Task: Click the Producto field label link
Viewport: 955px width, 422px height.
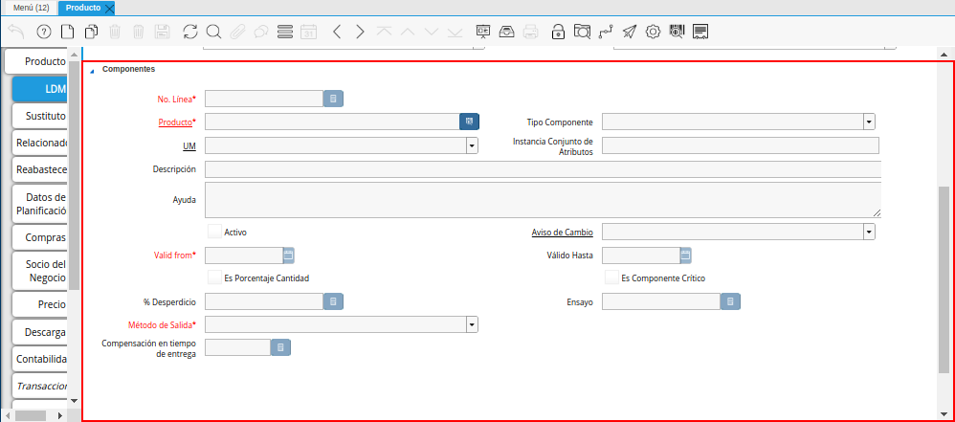Action: [x=175, y=122]
